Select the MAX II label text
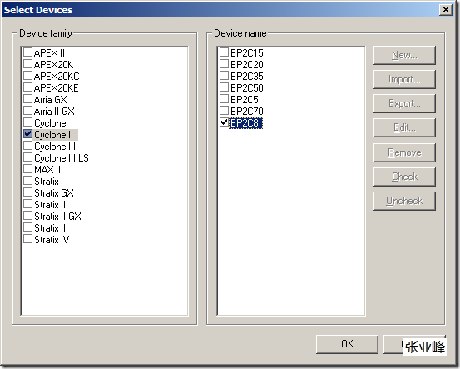 pos(47,170)
